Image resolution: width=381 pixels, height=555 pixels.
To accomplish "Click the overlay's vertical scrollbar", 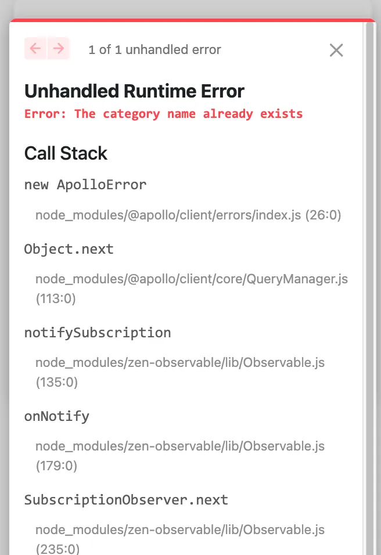I will coord(369,290).
